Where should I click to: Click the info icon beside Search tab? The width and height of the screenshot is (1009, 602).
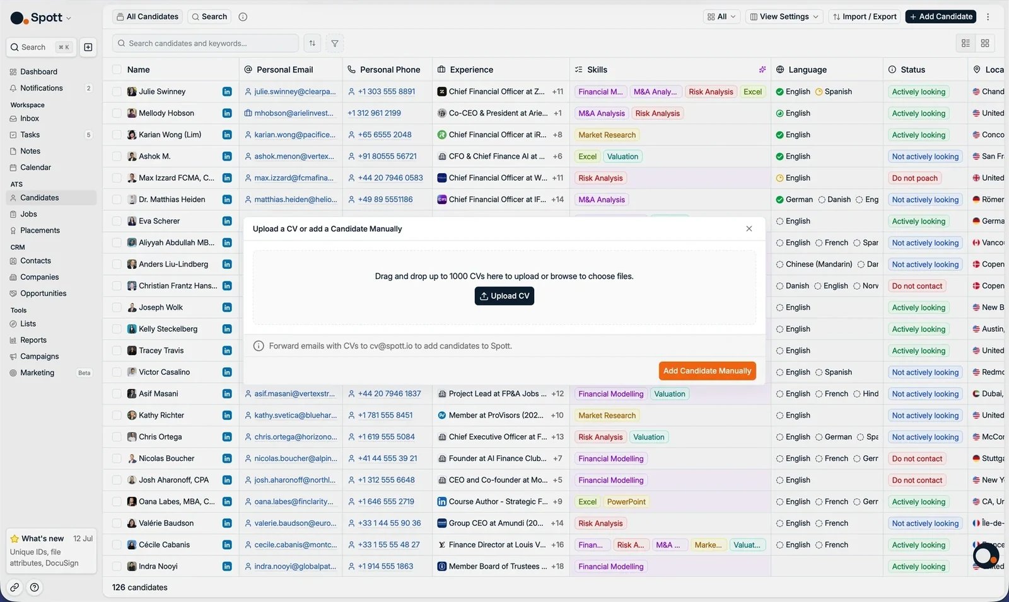(243, 17)
